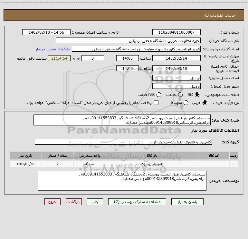Click the price validity date 1402/03/10
Screen dimensions: 248x239
(176, 68)
